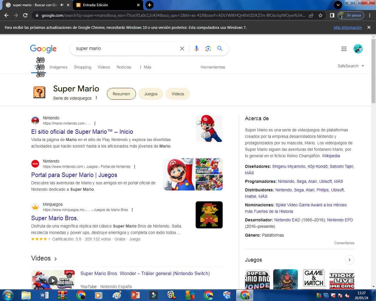Share this page from the address bar
This screenshot has height=301, width=376.
[x=311, y=15]
